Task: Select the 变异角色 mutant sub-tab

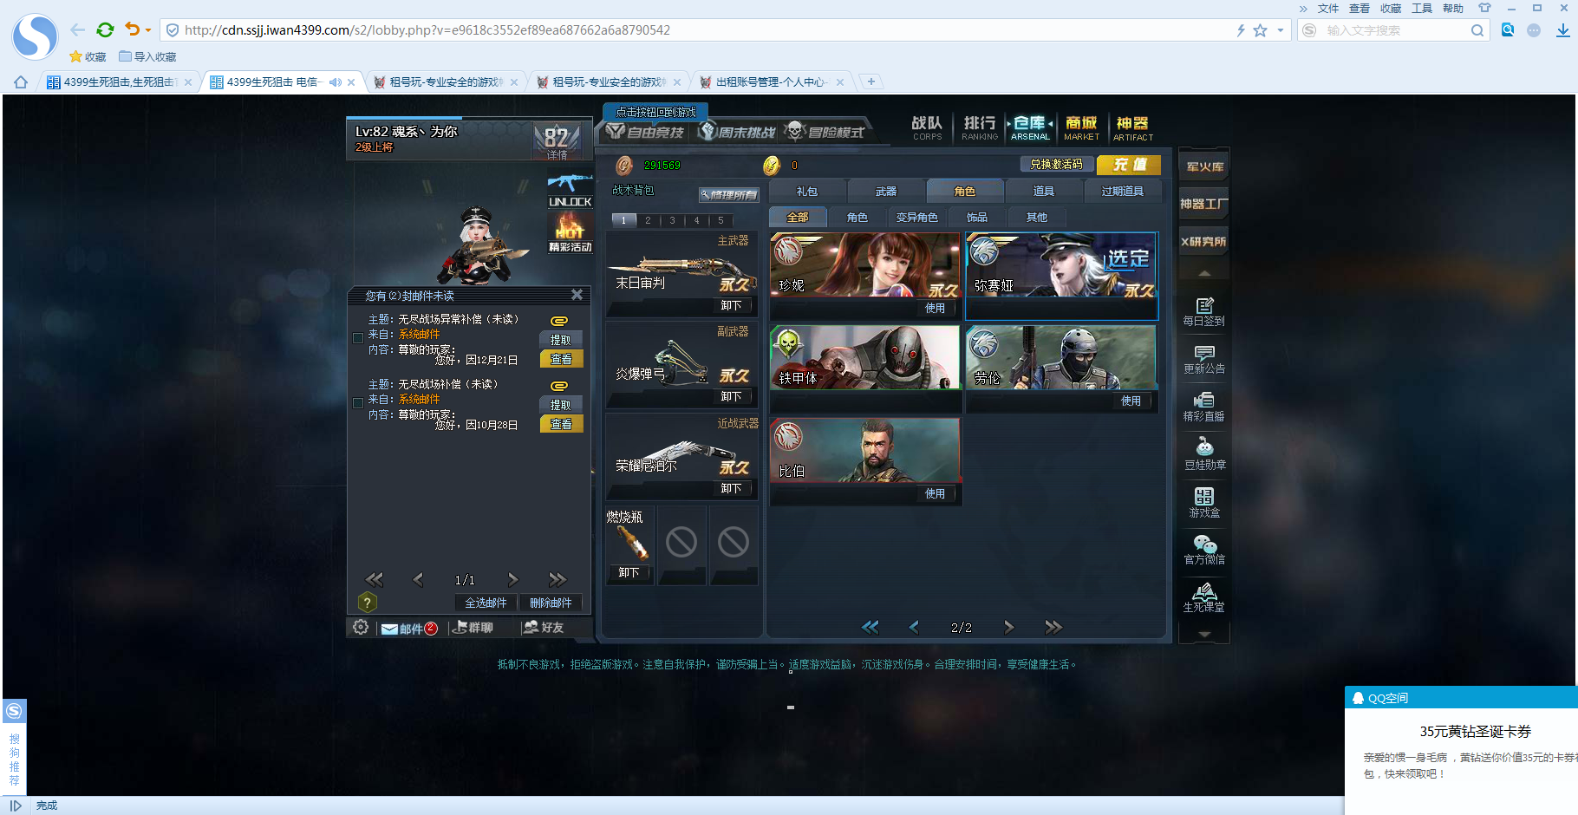Action: pos(917,217)
